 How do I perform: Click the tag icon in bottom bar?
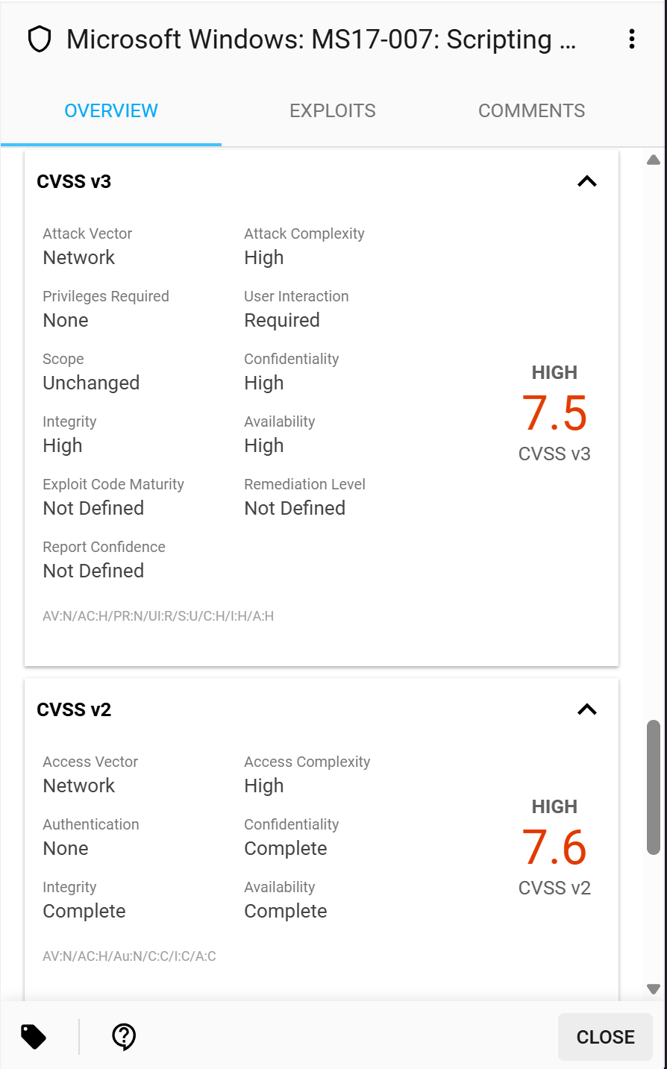tap(34, 1036)
